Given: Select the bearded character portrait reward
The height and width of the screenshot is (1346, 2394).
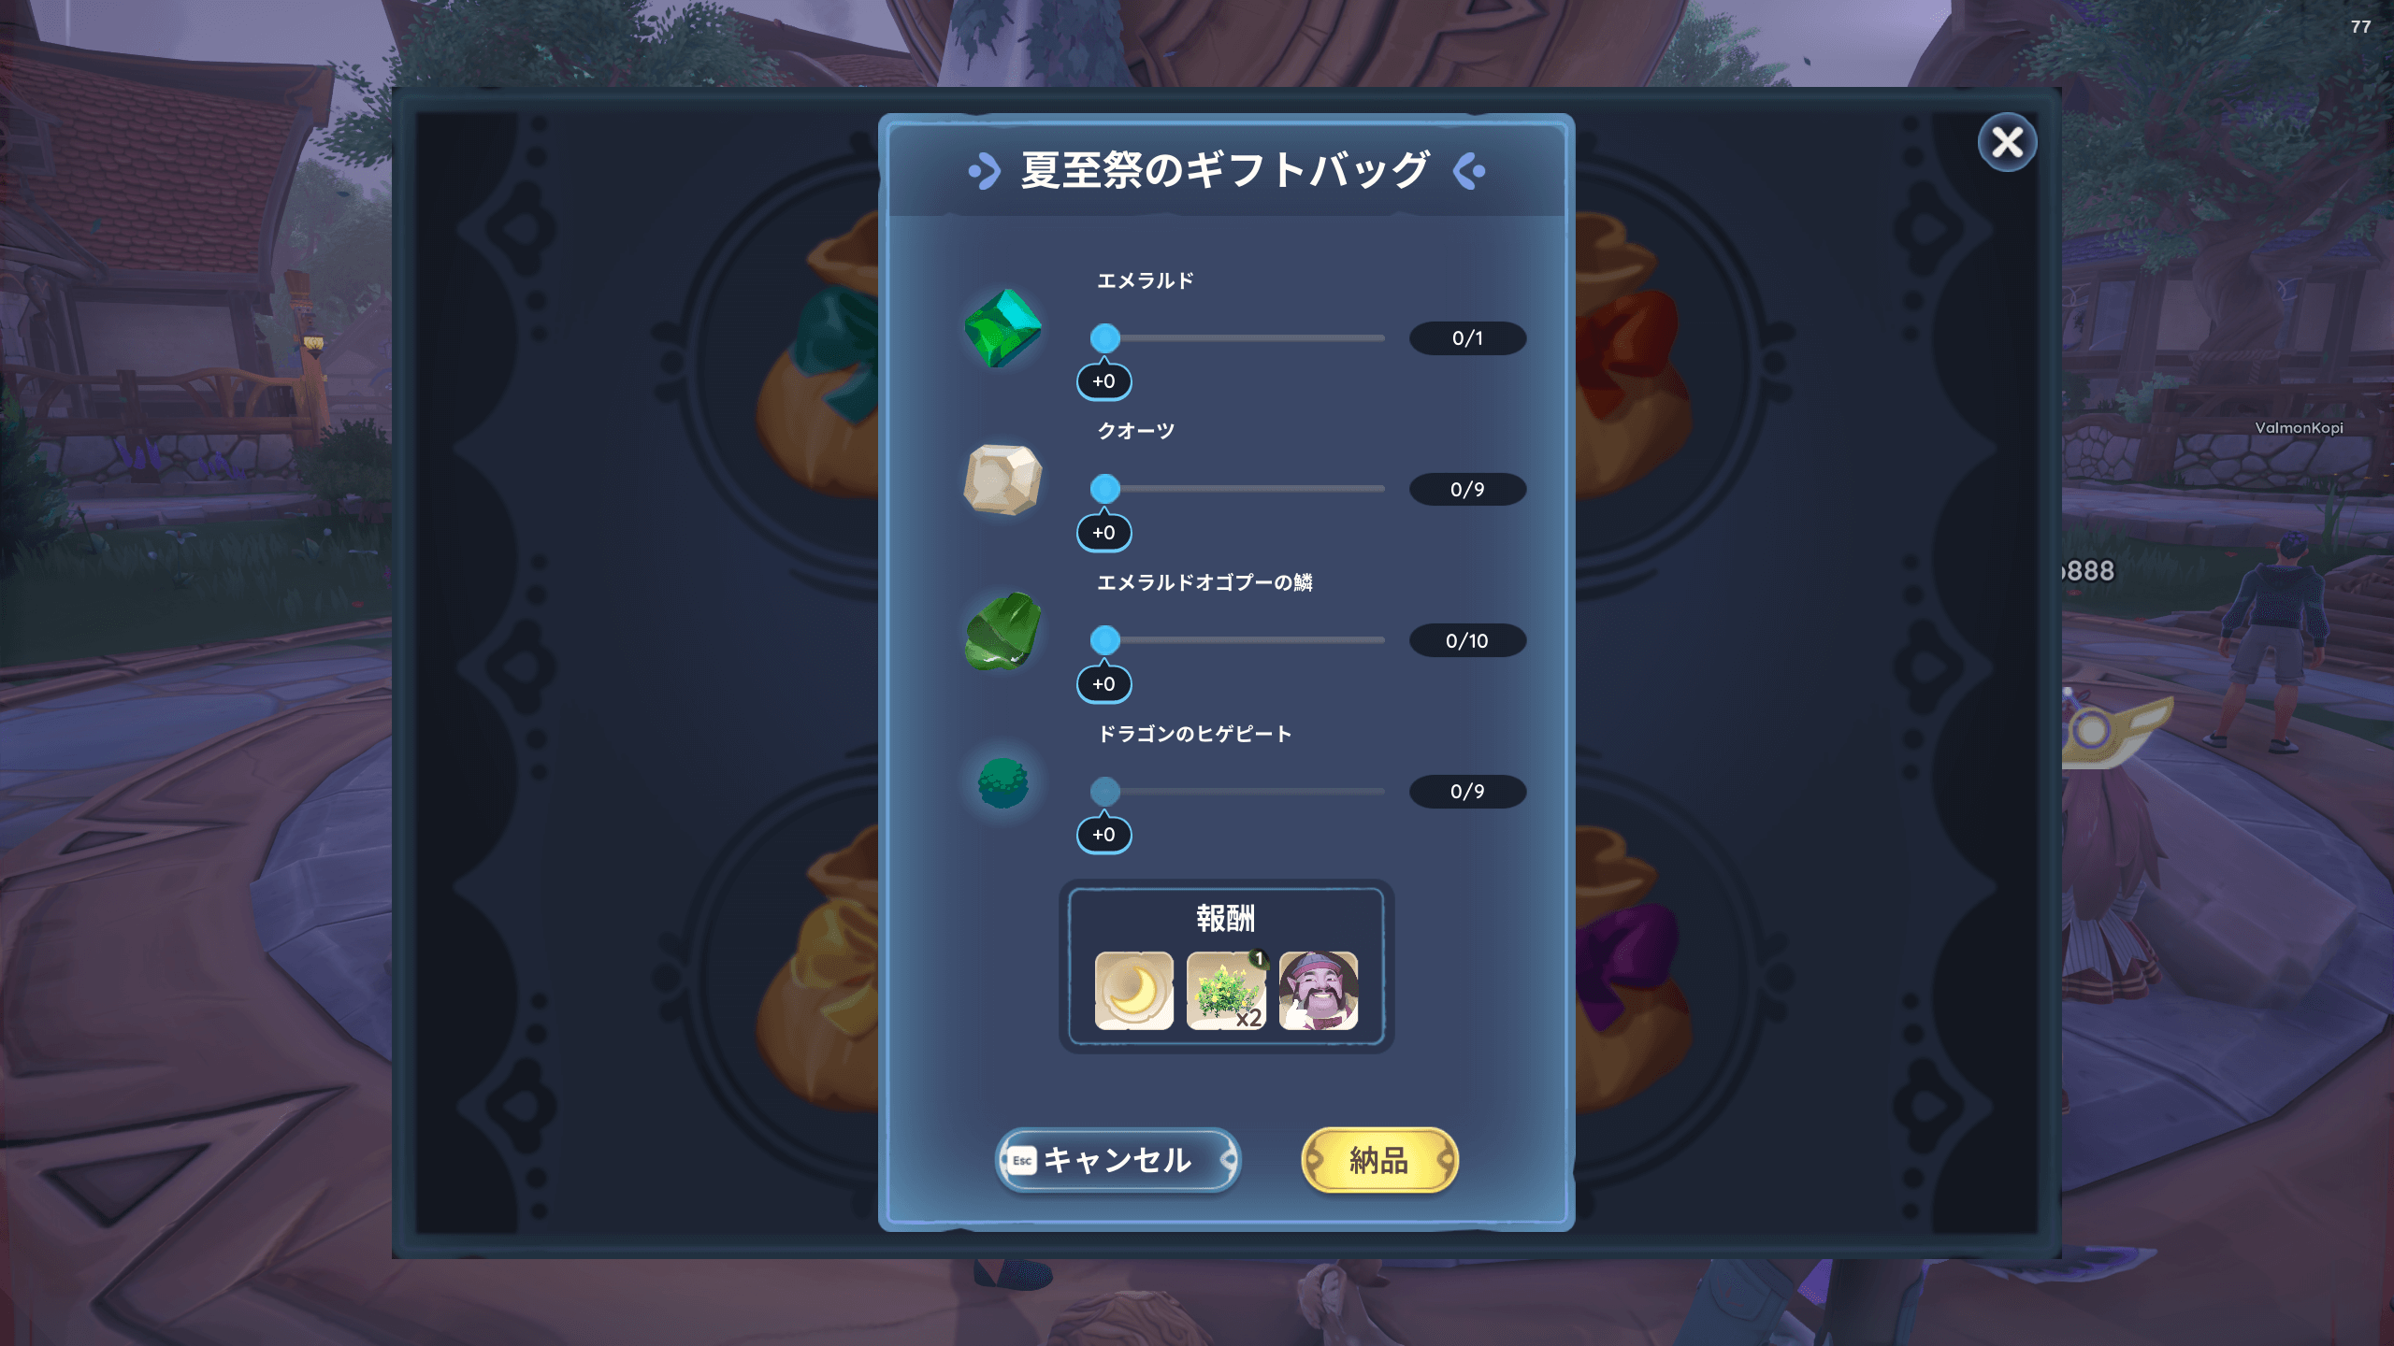Looking at the screenshot, I should [1319, 991].
